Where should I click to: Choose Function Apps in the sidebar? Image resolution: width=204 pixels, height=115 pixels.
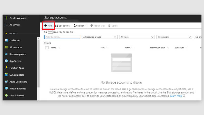tap(17, 68)
